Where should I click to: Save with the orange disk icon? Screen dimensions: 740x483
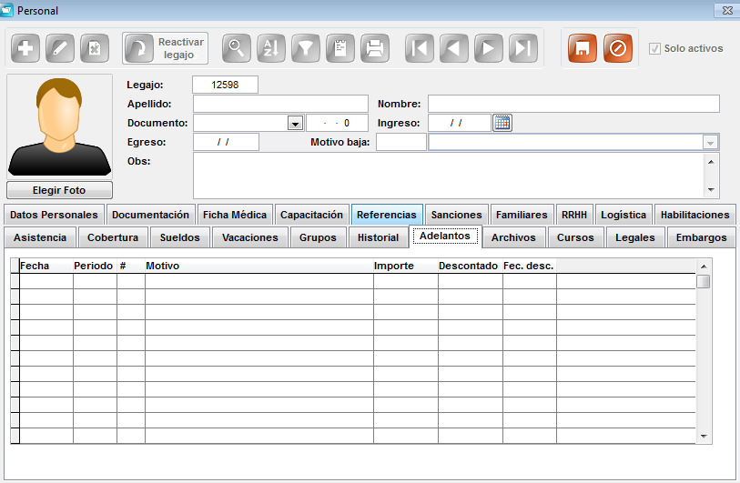click(583, 48)
